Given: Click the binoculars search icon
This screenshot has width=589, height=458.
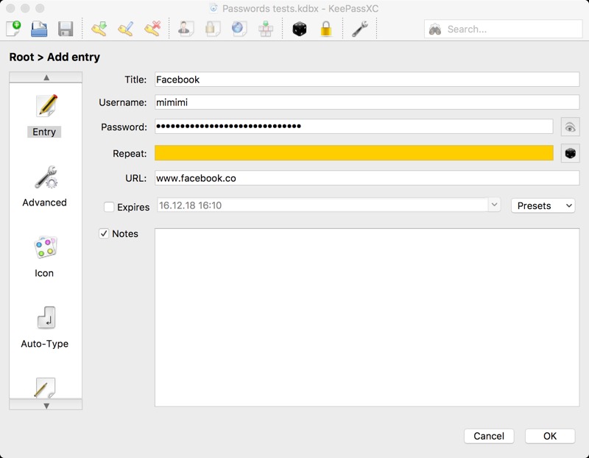Looking at the screenshot, I should [x=435, y=29].
